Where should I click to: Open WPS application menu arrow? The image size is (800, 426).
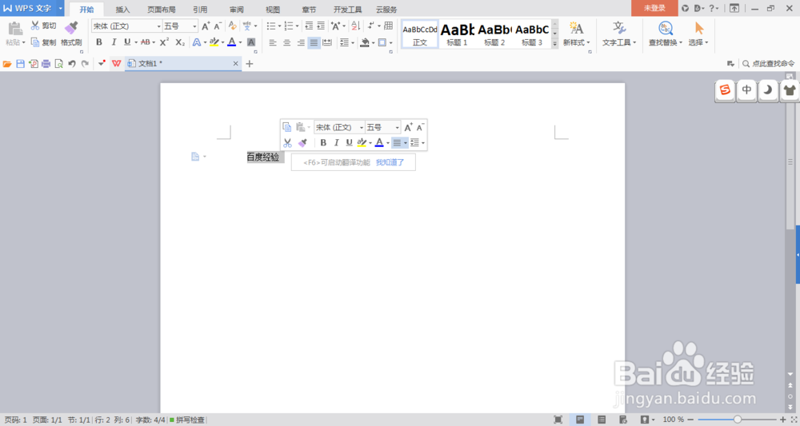click(60, 9)
